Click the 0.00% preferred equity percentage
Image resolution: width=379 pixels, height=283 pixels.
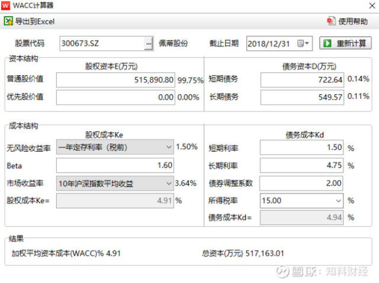pyautogui.click(x=188, y=98)
